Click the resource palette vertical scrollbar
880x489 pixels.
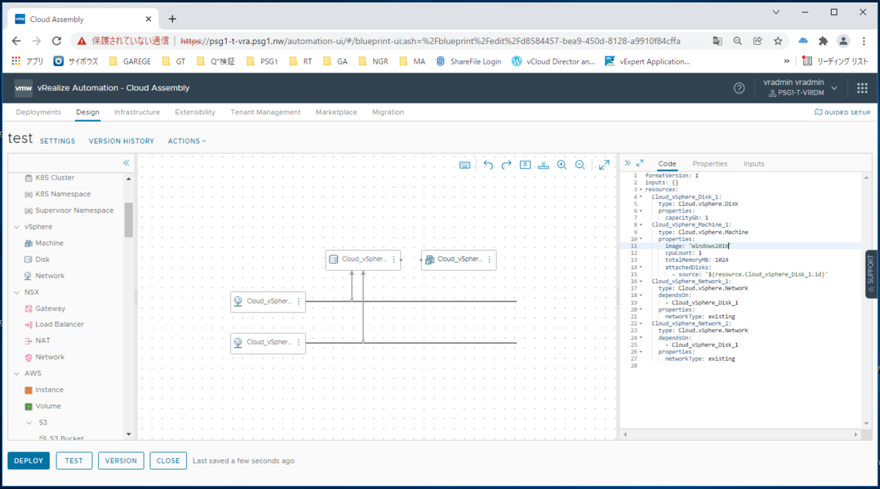129,220
